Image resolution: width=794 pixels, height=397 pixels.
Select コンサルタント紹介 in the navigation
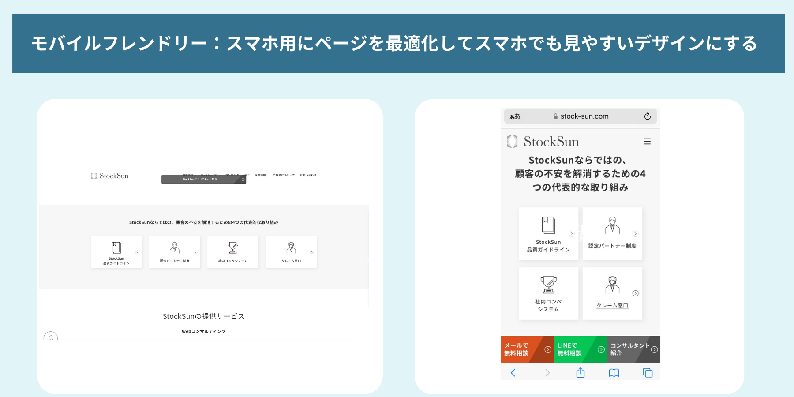pos(238,175)
